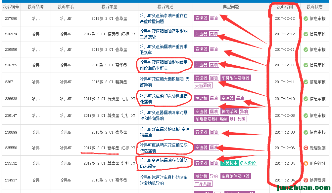Click the 典型问题 column header
Image resolution: width=332 pixels, height=193 pixels.
coord(231,7)
